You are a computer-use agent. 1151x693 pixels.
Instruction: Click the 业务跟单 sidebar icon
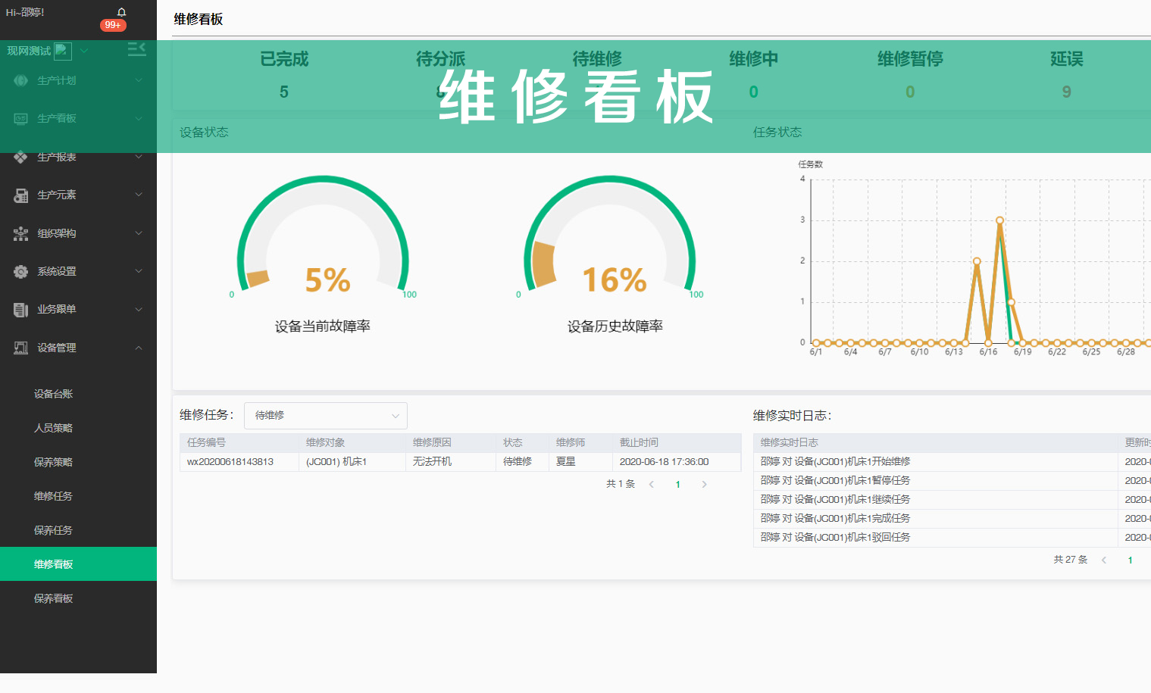coord(20,310)
